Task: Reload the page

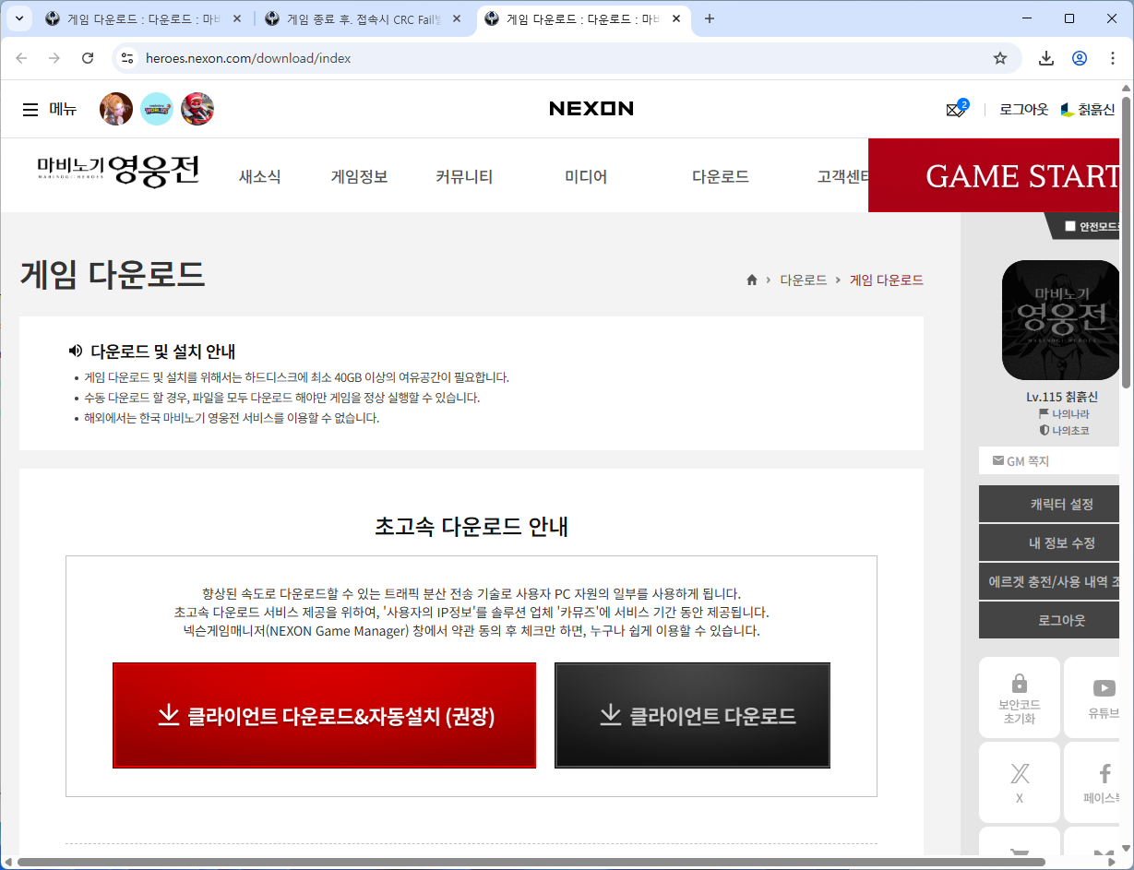Action: 88,58
